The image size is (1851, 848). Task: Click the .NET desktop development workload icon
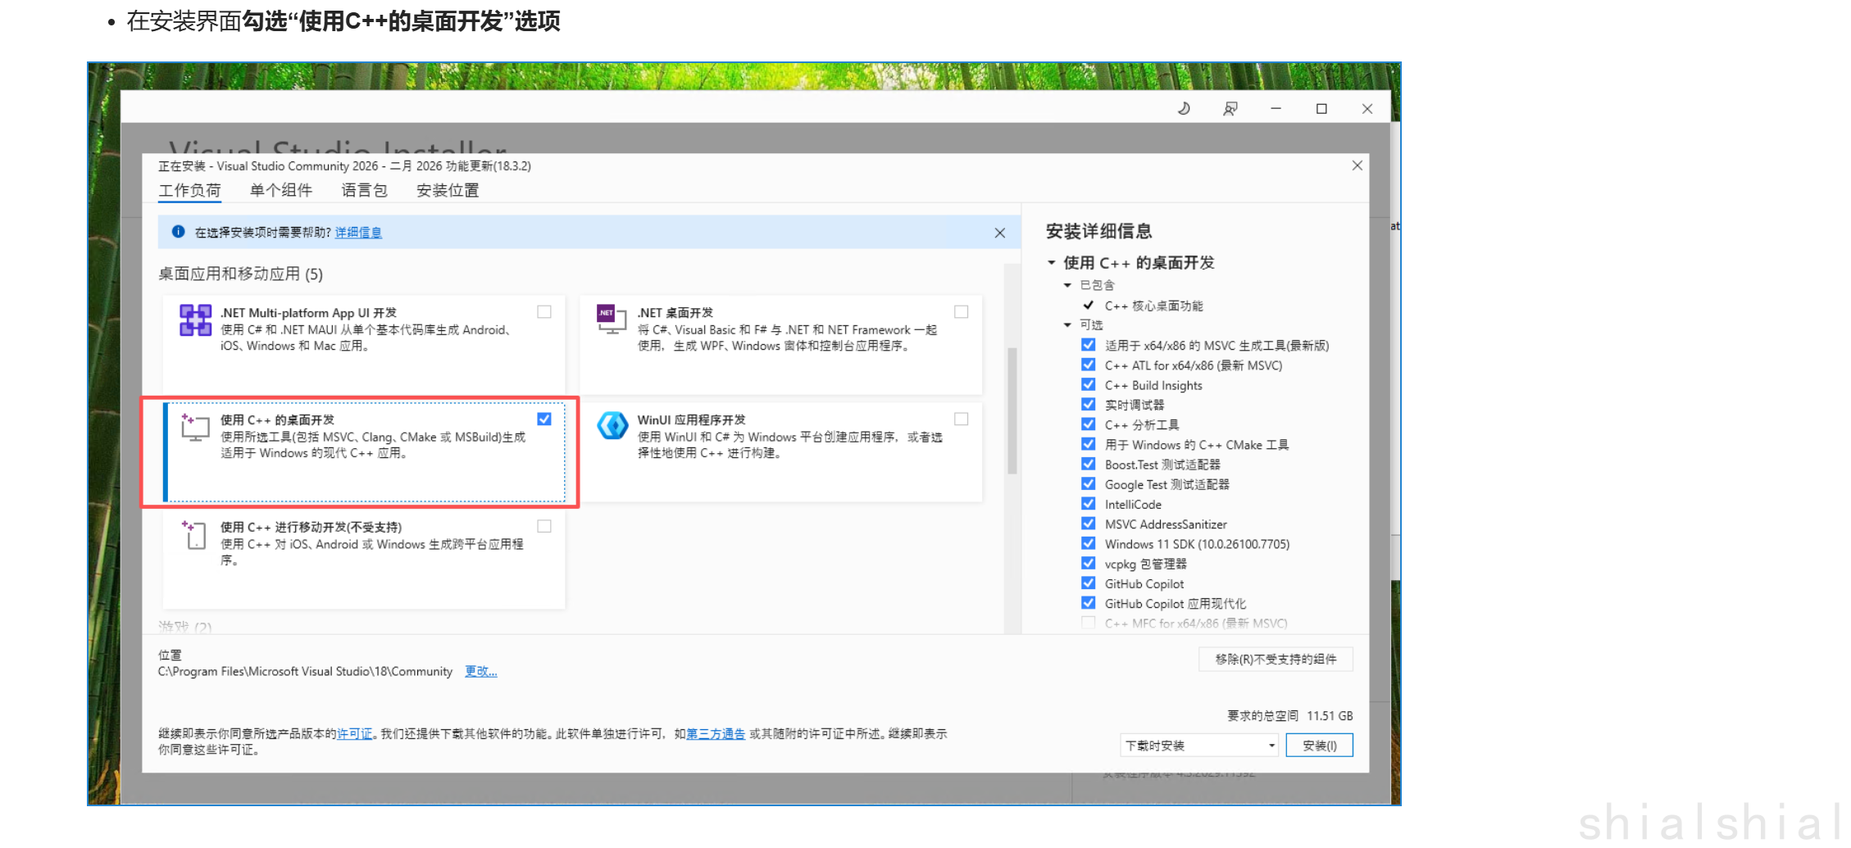612,320
